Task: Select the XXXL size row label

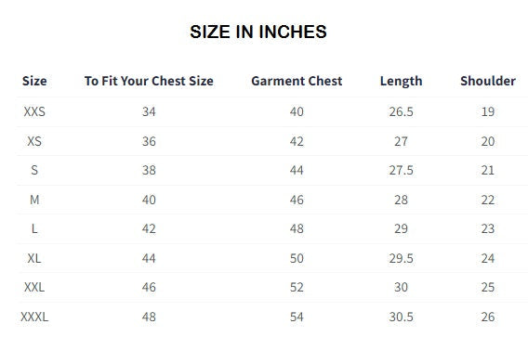Action: click(34, 317)
